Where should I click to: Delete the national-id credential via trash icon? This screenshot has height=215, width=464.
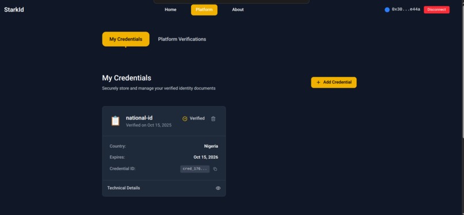pos(213,119)
